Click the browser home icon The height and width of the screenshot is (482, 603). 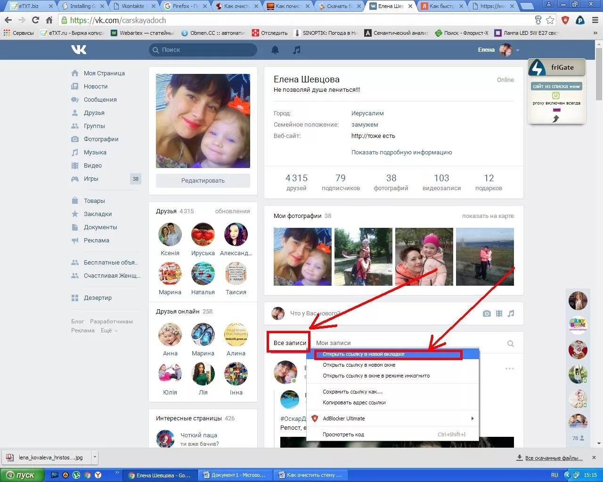pos(49,20)
